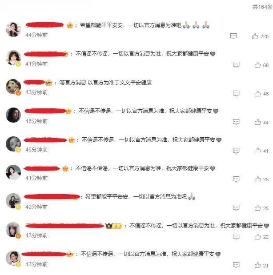Open the last commenter's avatar
Viewport: 273px width, 275px height.
click(13, 258)
